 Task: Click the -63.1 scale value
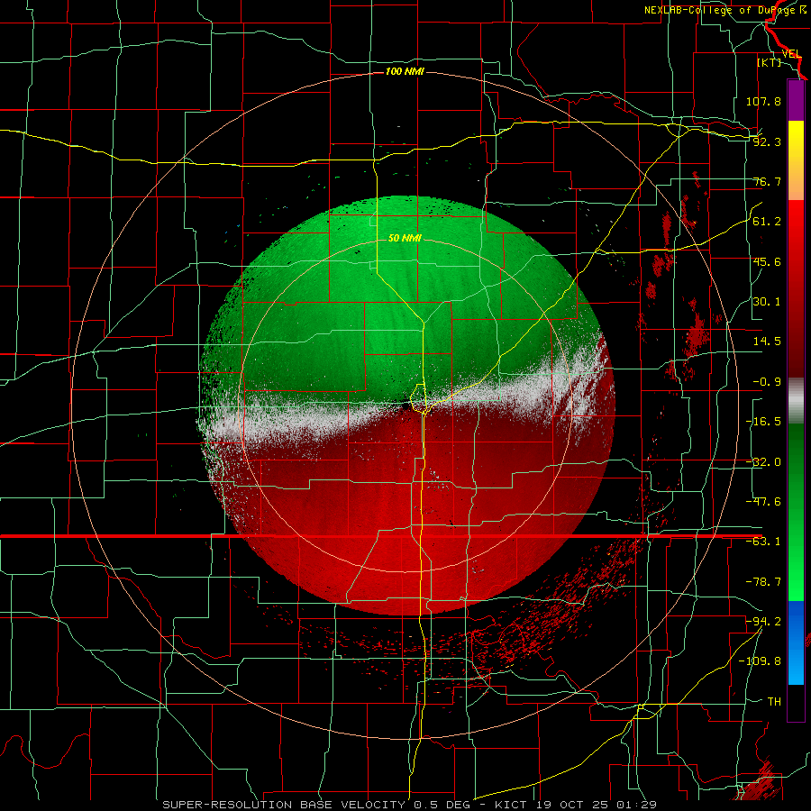763,542
